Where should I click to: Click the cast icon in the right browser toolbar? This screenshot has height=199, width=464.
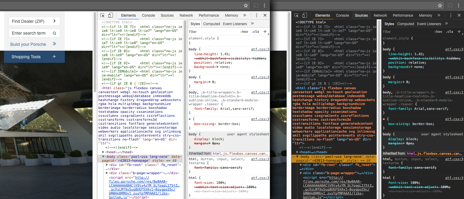coord(449,5)
